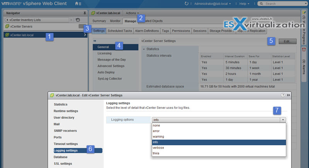
Task: Open Advanced Settings category
Action: point(111,66)
